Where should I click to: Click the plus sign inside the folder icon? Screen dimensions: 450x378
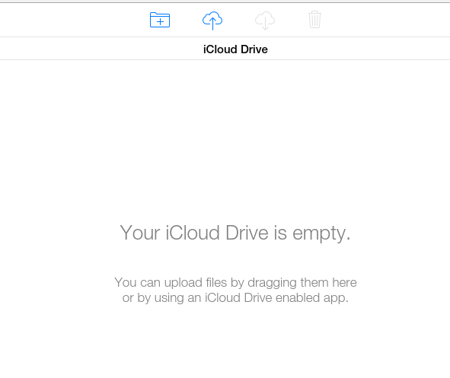[160, 21]
